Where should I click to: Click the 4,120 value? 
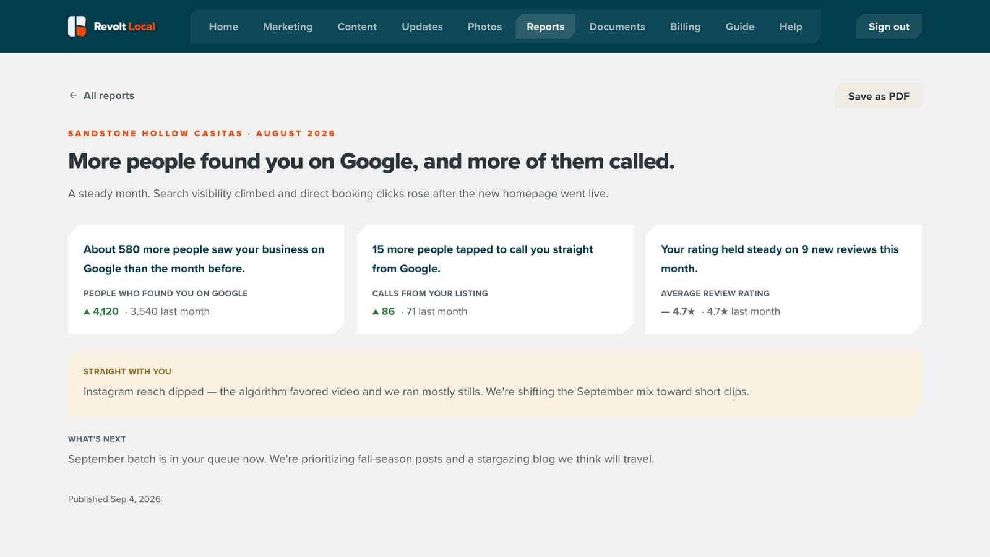[106, 311]
